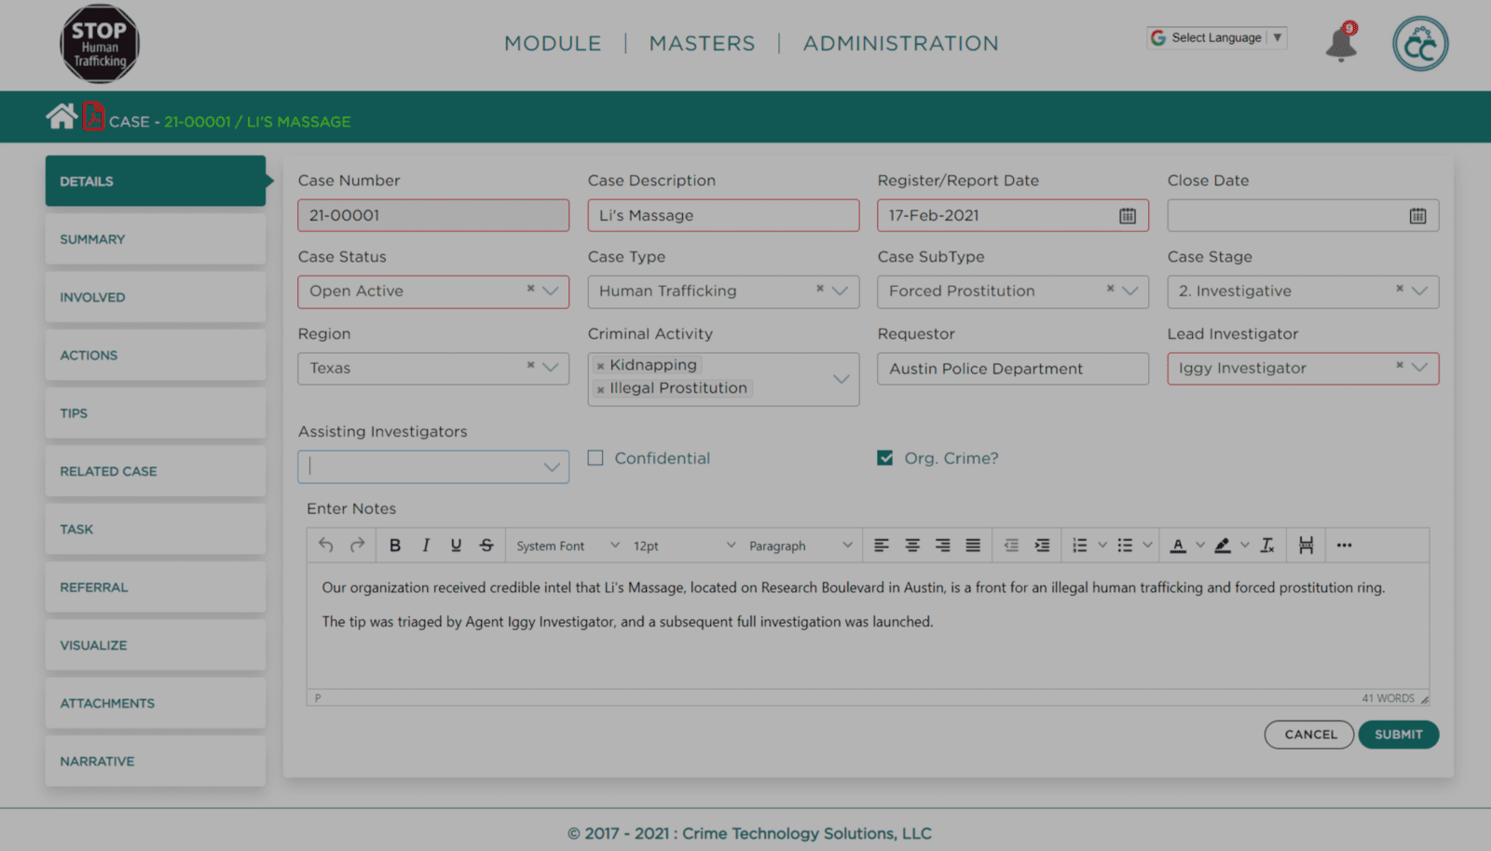1491x851 pixels.
Task: Click the CANCEL button
Action: pos(1309,735)
